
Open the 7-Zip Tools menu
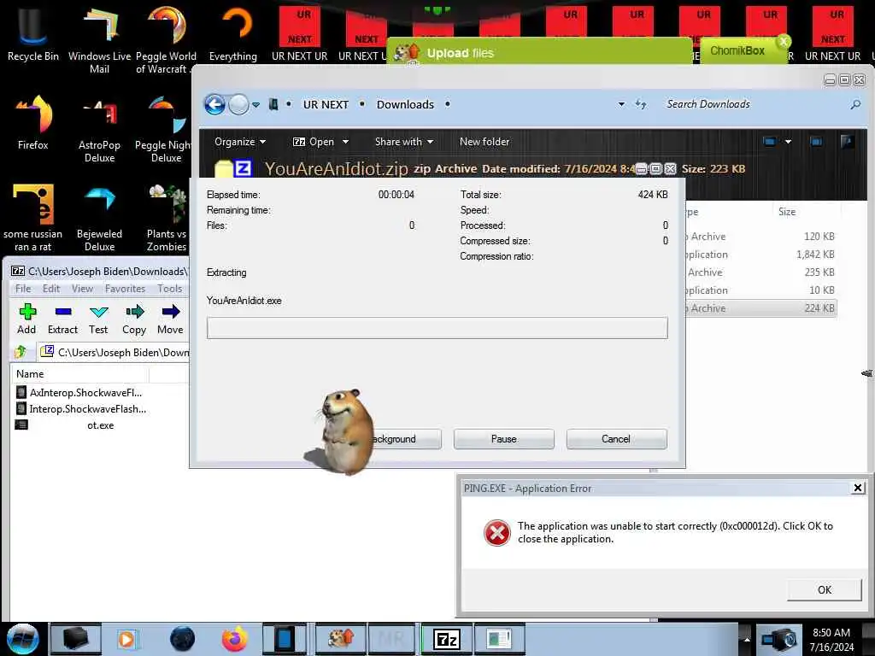point(170,289)
